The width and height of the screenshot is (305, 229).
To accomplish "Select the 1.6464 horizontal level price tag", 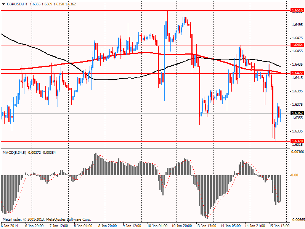I will [x=297, y=45].
